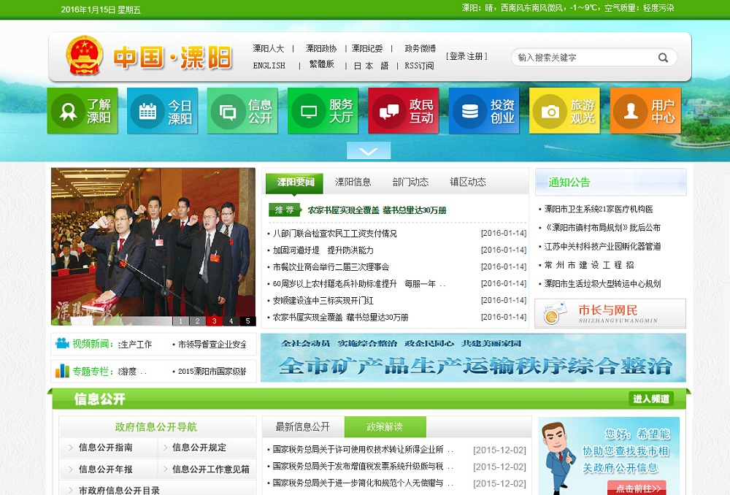This screenshot has width=730, height=495.
Task: Open notice 溧阳市生活垃圾大型转运中心规划
Action: pyautogui.click(x=602, y=283)
